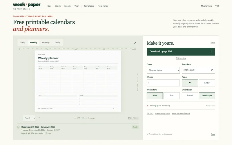Open Templates in top navigation

tap(89, 6)
